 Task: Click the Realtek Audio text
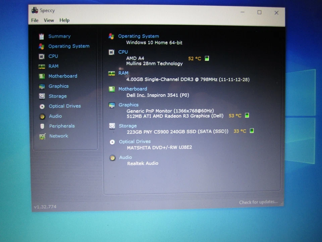pos(143,163)
